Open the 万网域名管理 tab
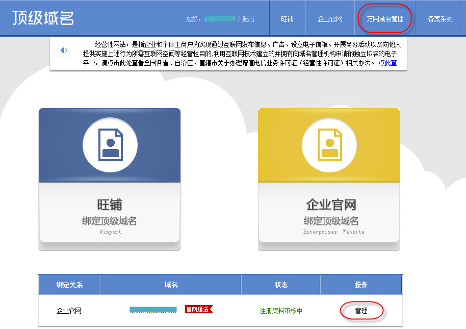This screenshot has width=466, height=329. 385,19
